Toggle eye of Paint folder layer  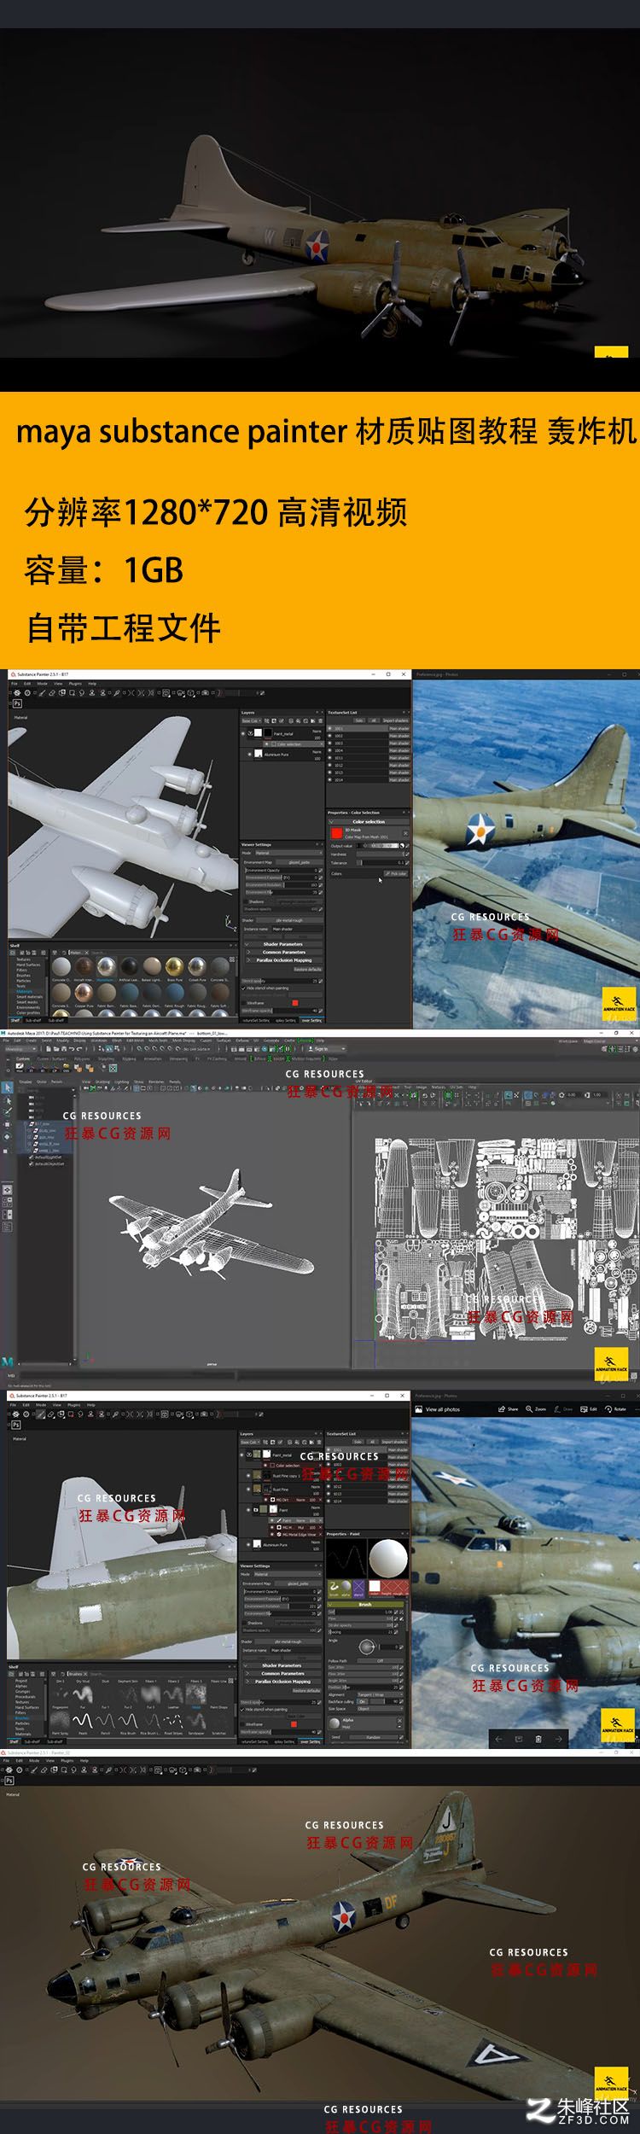(x=248, y=1510)
